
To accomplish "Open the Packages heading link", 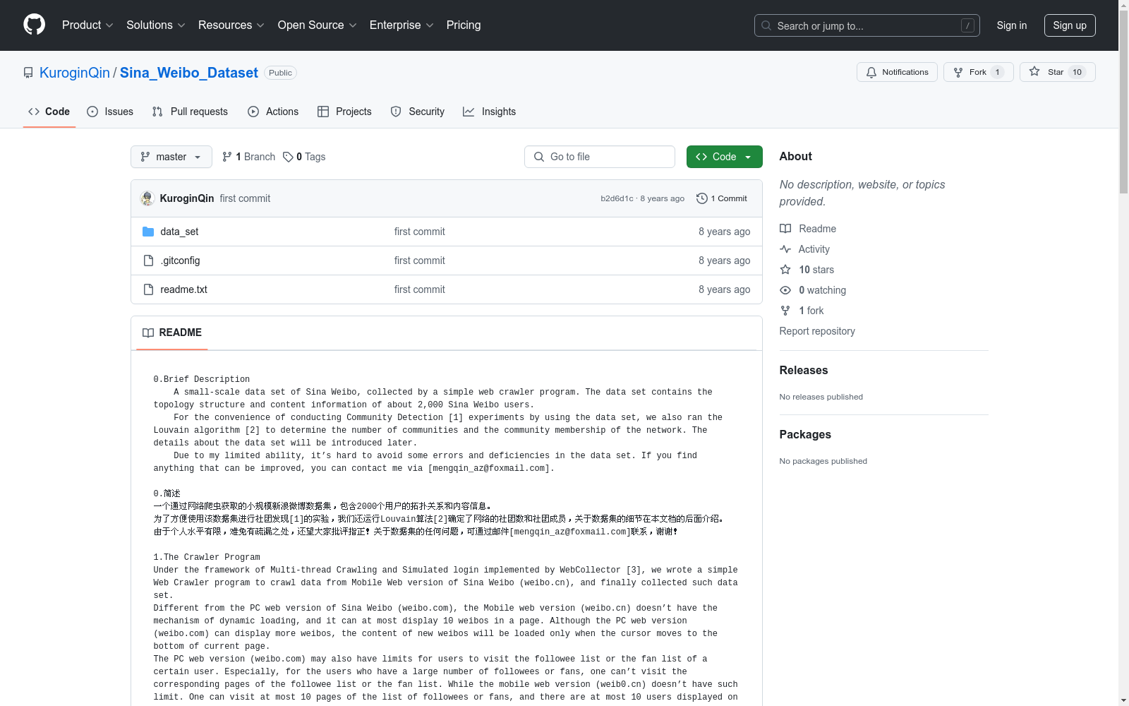I will tap(805, 434).
